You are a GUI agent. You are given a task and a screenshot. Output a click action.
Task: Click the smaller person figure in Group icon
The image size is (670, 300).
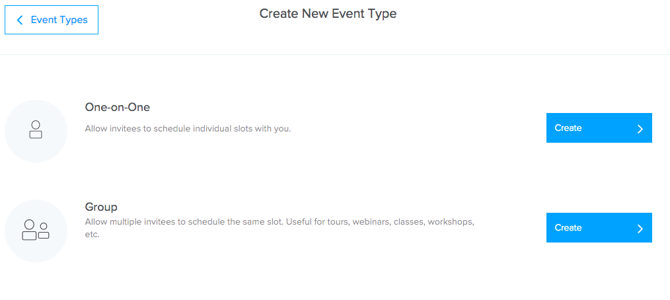coord(44,231)
